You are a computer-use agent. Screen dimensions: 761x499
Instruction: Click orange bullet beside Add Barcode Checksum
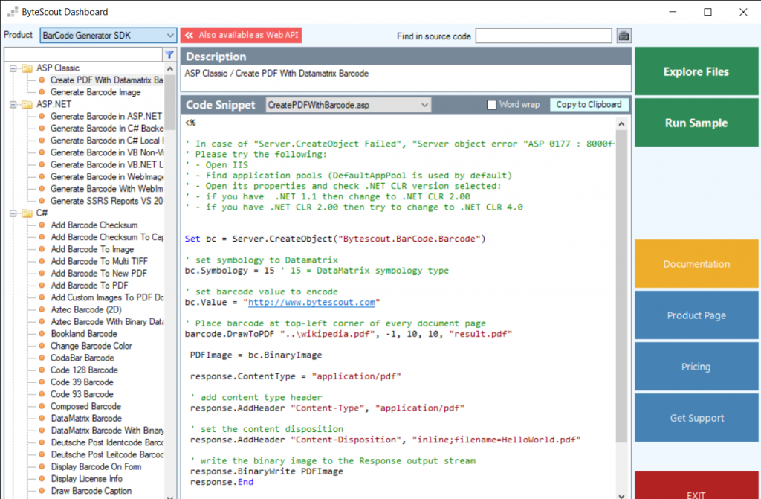[42, 225]
